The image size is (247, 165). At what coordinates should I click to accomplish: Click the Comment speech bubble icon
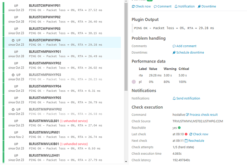tap(155, 6)
